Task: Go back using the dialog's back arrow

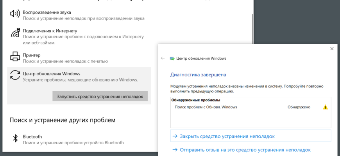Action: click(x=163, y=58)
